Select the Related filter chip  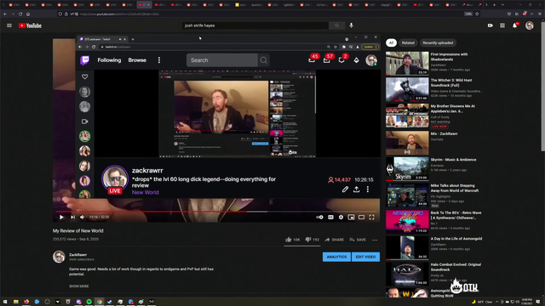click(408, 42)
